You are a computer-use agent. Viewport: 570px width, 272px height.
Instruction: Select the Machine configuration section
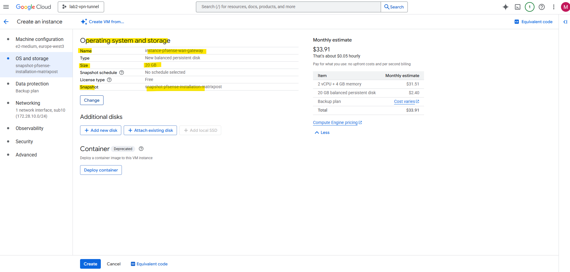(39, 39)
